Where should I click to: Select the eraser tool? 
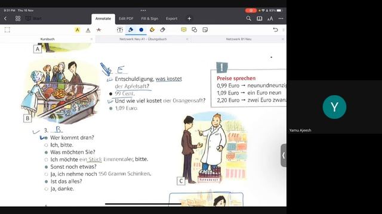point(163,30)
